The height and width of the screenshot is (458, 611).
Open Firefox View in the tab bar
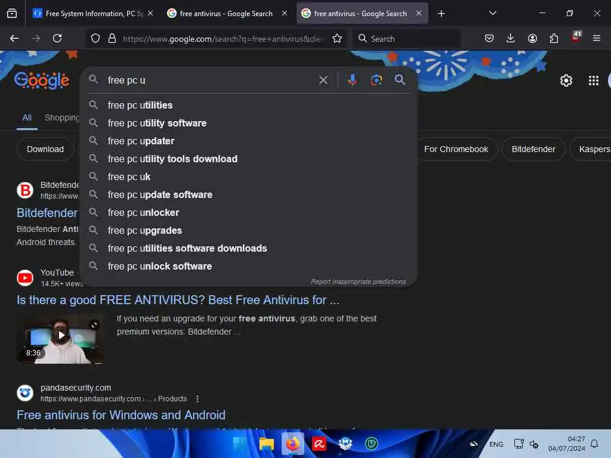click(x=12, y=13)
